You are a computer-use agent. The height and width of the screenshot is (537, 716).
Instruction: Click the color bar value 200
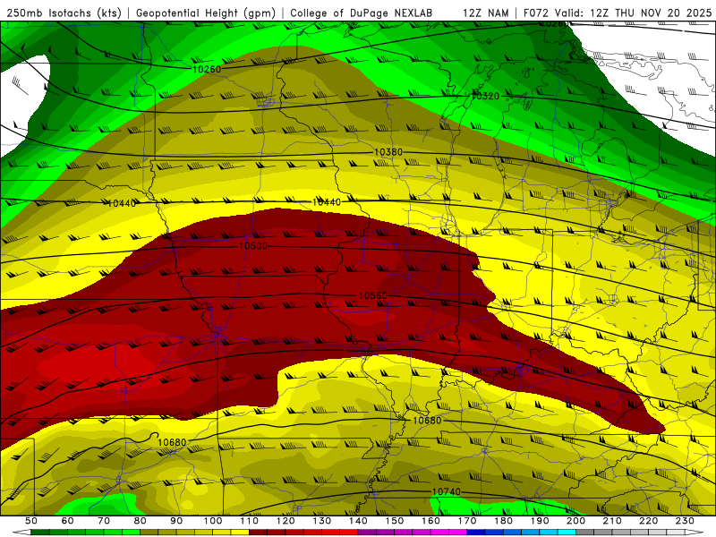pos(575,521)
